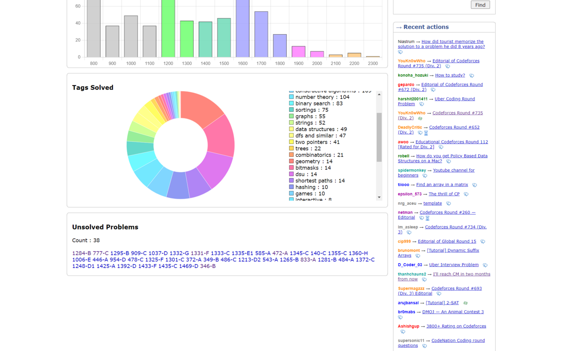This screenshot has height=351, width=562.
Task: Click green update icon next to [Tutorial] 2-SAT
Action: (x=465, y=303)
